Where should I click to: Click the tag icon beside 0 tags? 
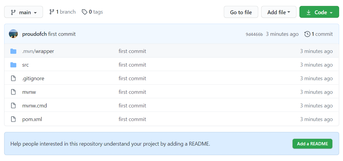(84, 12)
